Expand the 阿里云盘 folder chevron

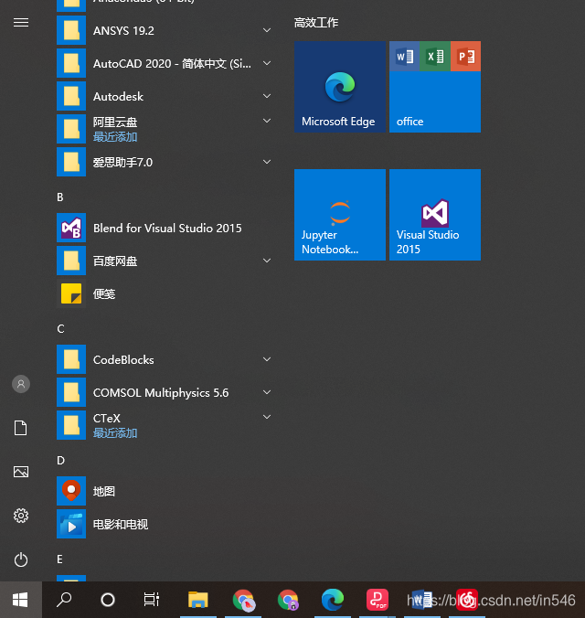click(267, 121)
